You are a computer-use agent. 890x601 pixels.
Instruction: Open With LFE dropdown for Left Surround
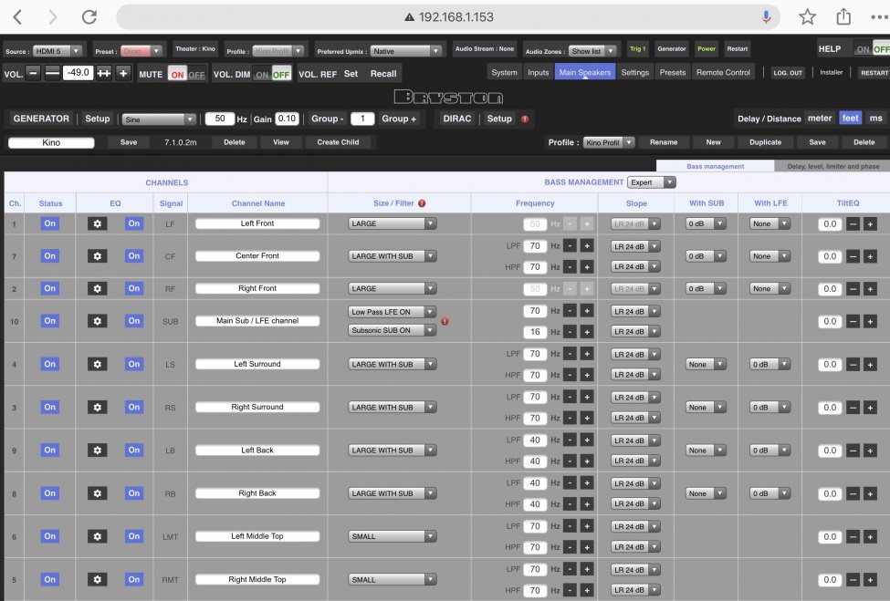click(770, 365)
